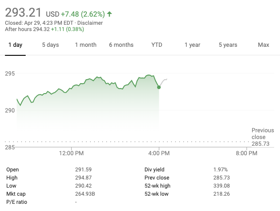Choose the 5 years tab
This screenshot has height=211, width=280.
pyautogui.click(x=228, y=45)
